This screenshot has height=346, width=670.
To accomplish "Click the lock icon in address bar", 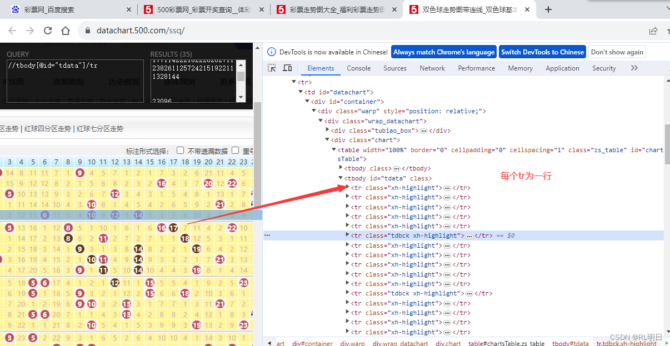I will coord(87,31).
